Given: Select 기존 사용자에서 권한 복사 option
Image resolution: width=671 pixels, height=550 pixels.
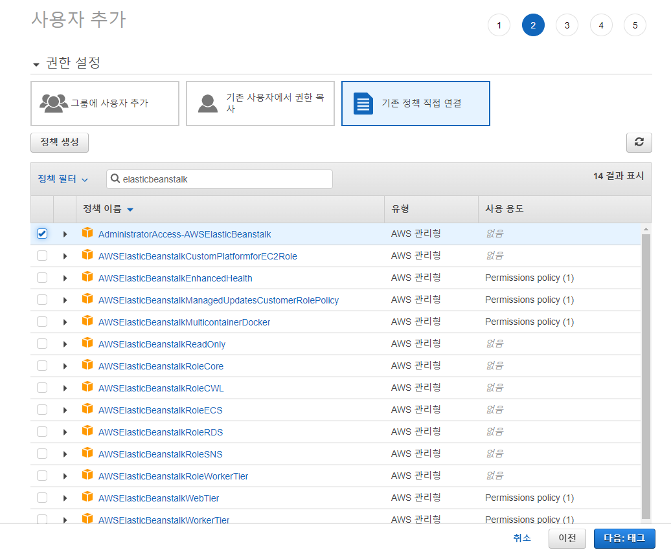Looking at the screenshot, I should tap(260, 104).
